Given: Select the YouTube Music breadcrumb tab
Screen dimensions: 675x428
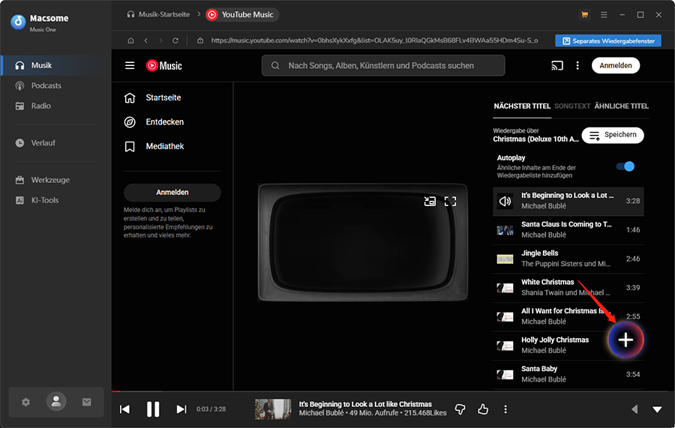Looking at the screenshot, I should [x=242, y=15].
